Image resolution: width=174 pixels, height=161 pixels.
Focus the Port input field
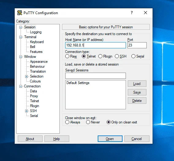(137, 45)
